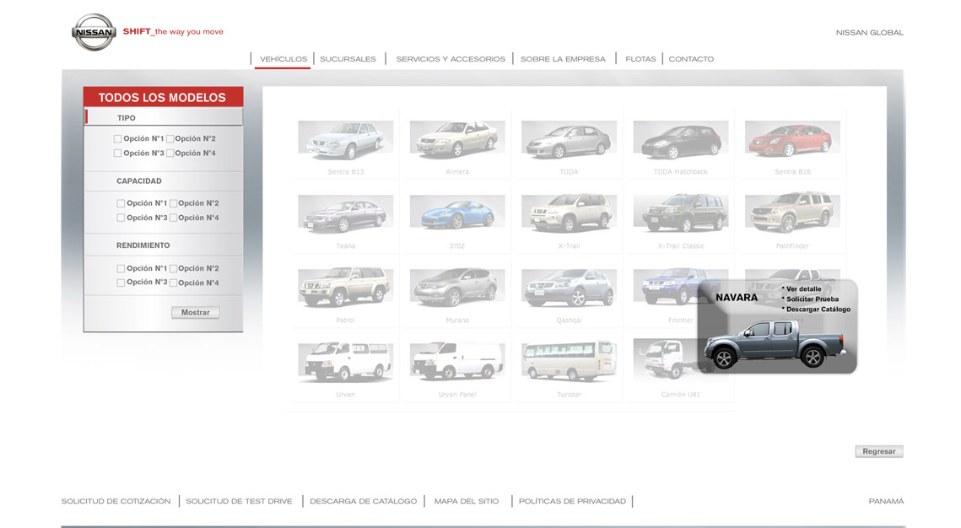Image resolution: width=961 pixels, height=528 pixels.
Task: Select the Almera car thumbnail
Action: click(x=457, y=141)
